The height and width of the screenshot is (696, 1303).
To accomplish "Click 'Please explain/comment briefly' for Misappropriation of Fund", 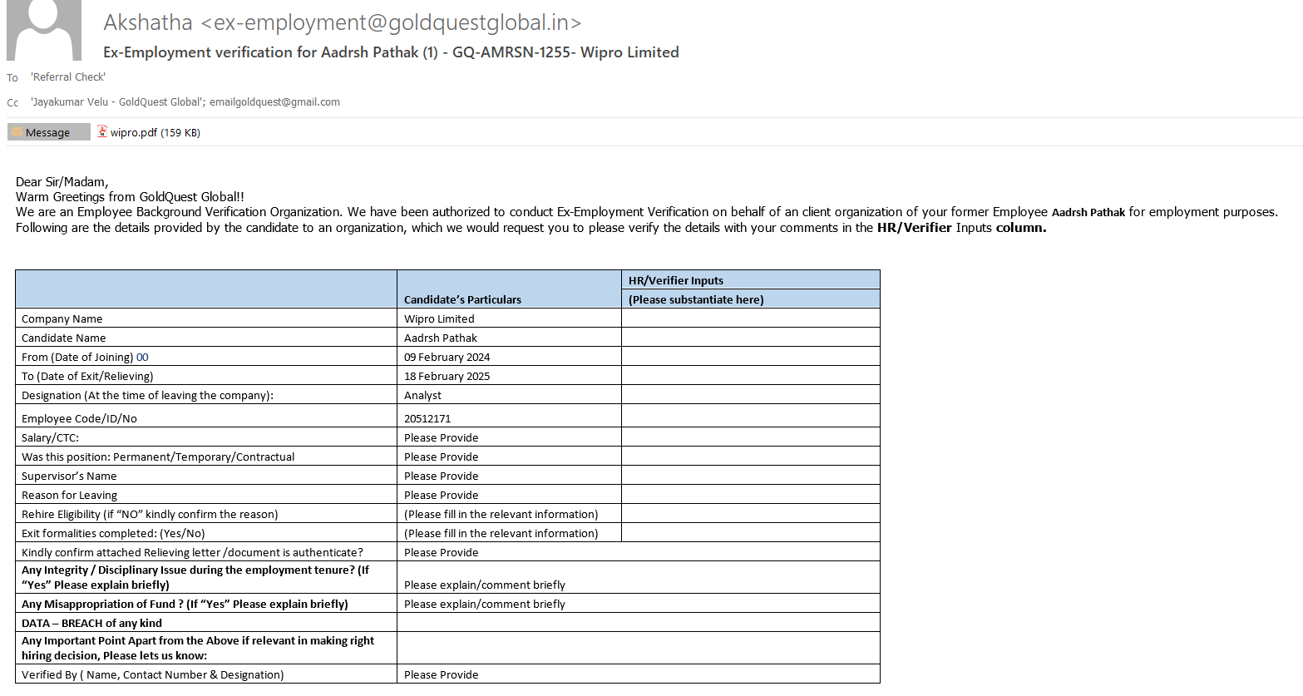I will tap(485, 604).
